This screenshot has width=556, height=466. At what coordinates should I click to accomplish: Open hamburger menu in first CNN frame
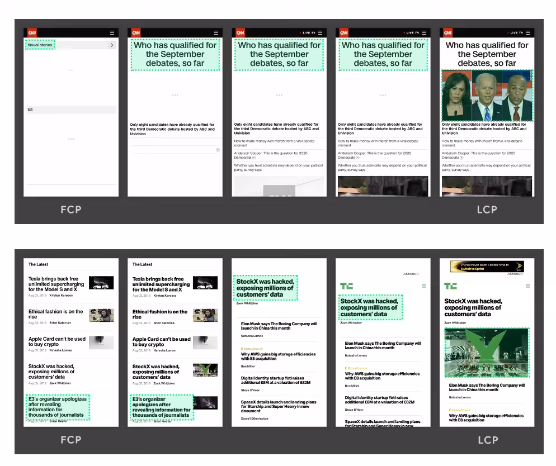pyautogui.click(x=112, y=32)
